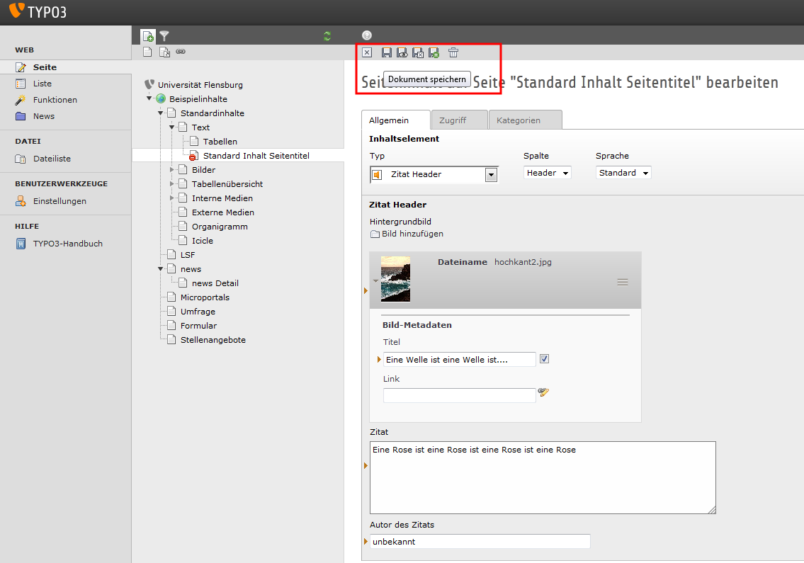Click save and view page icon

tap(402, 52)
